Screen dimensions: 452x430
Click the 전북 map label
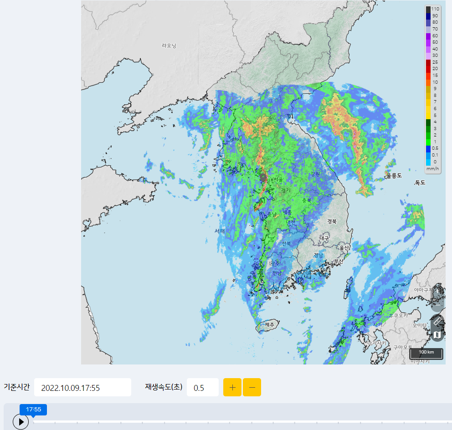click(286, 243)
